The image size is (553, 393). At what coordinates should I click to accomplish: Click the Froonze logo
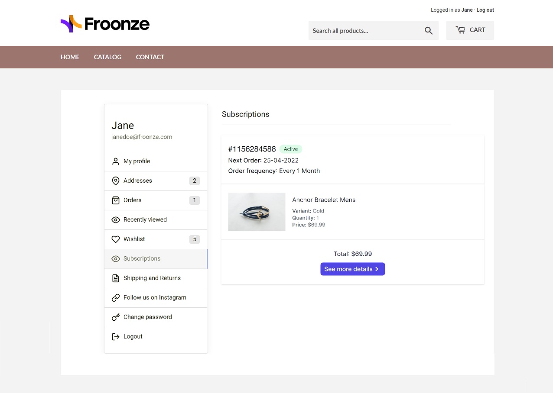coord(105,24)
